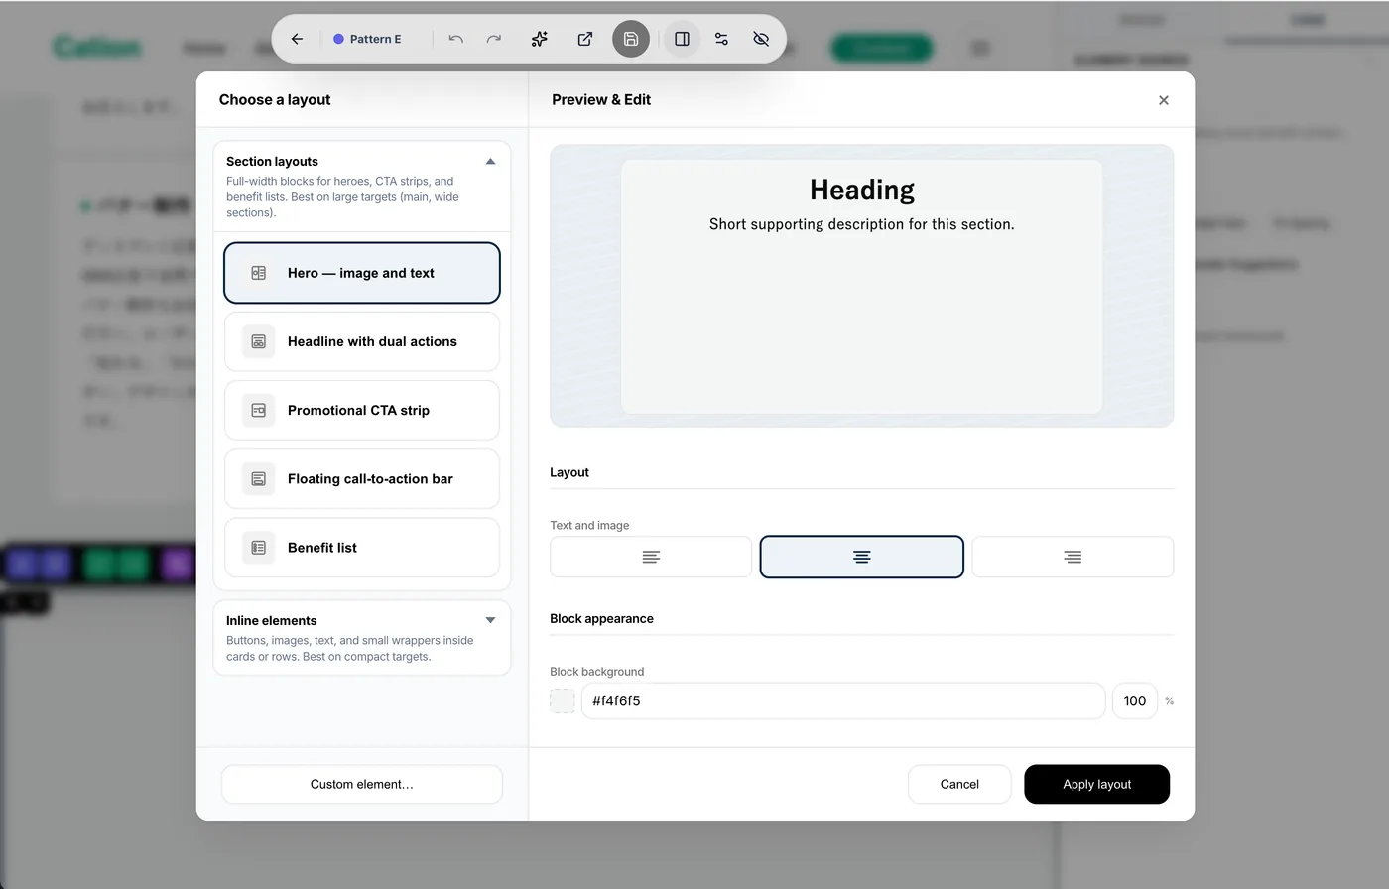Click the Preview & Edit title
The width and height of the screenshot is (1389, 889).
(601, 99)
